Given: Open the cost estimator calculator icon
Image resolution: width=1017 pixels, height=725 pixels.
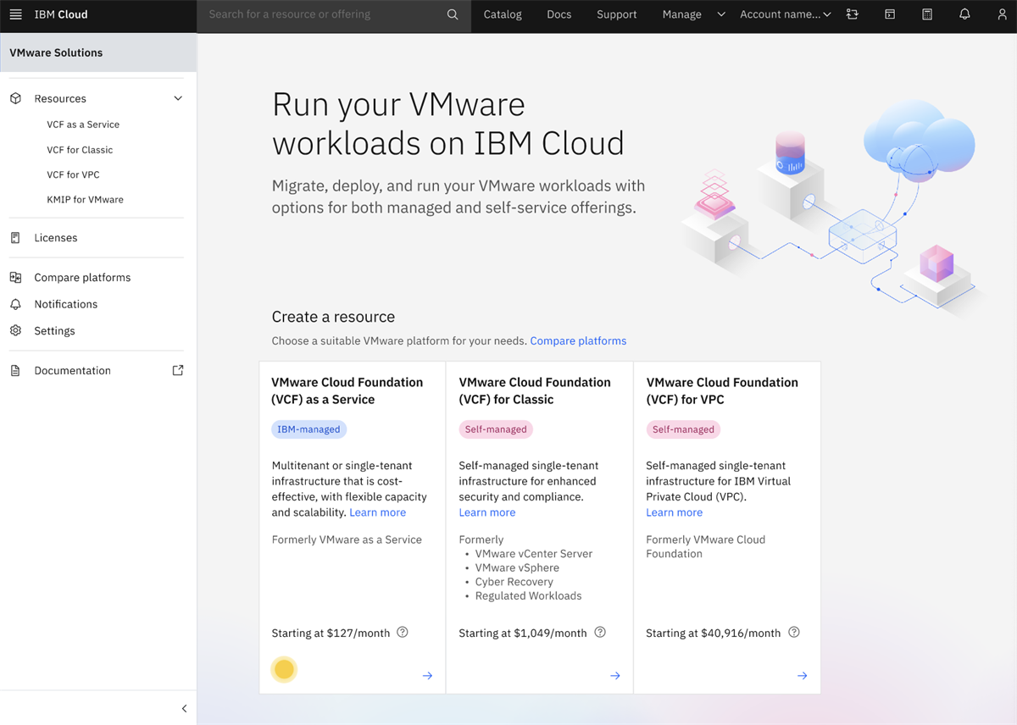Looking at the screenshot, I should coord(927,14).
